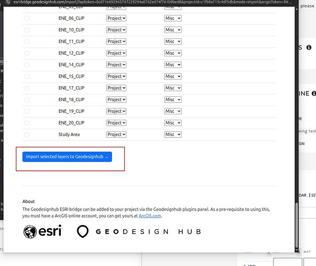Image resolution: width=316 pixels, height=266 pixels.
Task: Click the site settings icon in address bar
Action: (8, 2)
